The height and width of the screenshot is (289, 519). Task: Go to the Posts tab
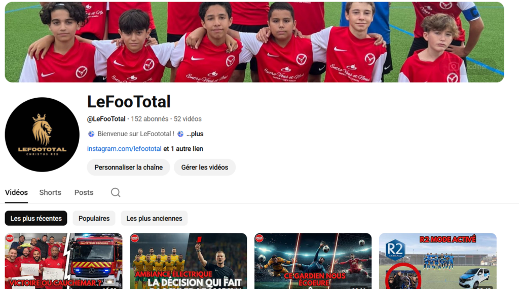click(84, 192)
